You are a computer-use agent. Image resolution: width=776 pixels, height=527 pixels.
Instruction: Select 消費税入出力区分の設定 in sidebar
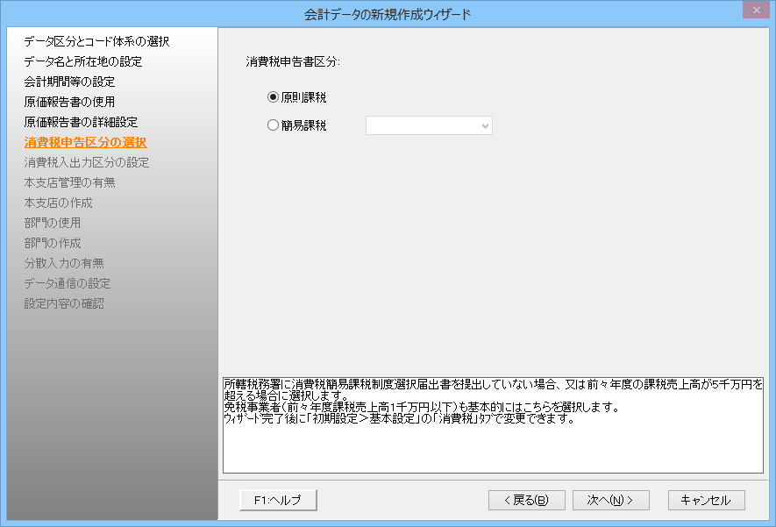(87, 162)
